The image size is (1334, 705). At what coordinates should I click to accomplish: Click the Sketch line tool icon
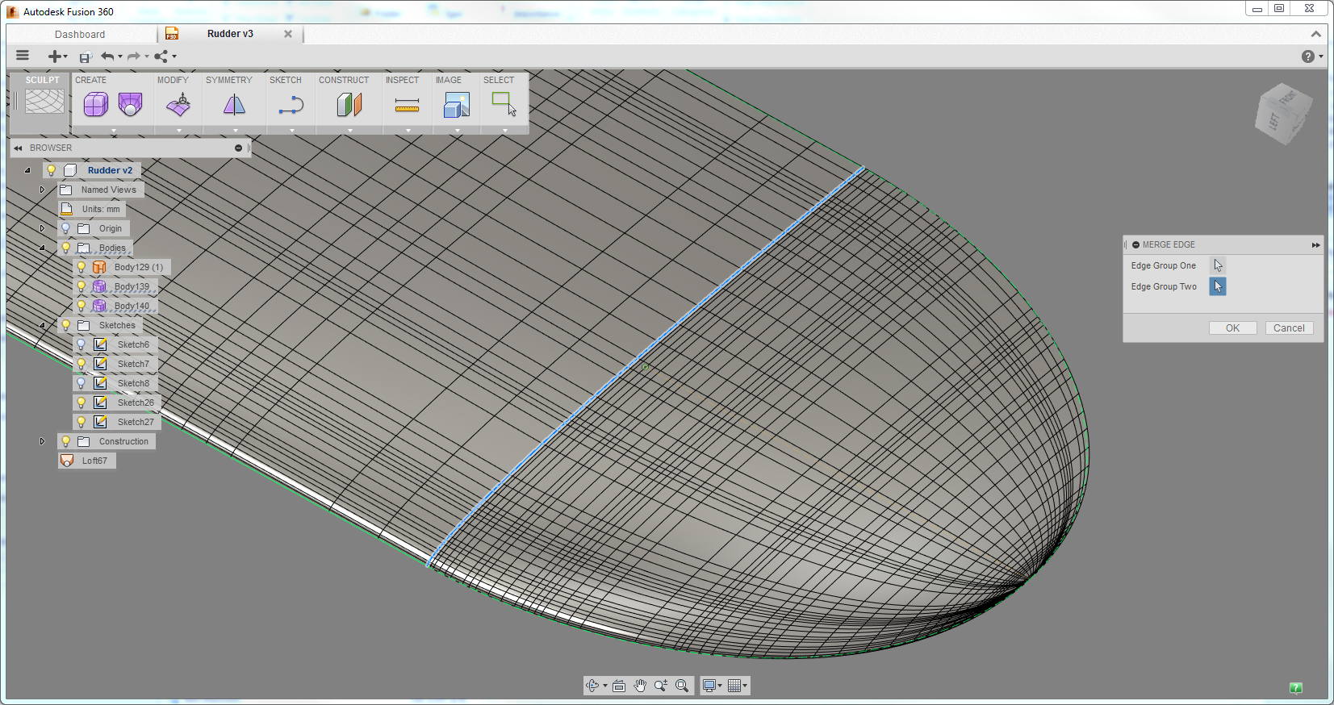click(x=291, y=106)
